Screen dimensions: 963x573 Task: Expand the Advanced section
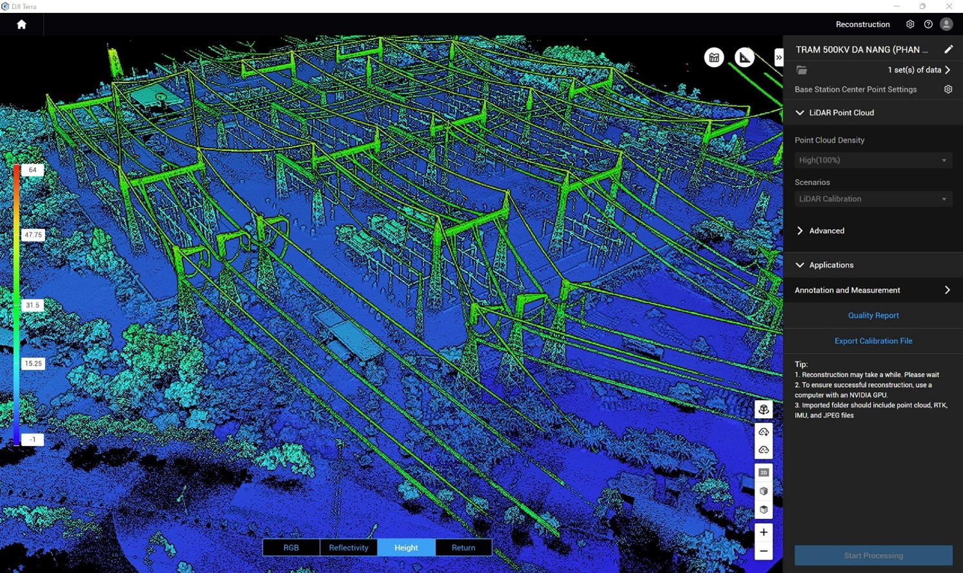click(800, 230)
